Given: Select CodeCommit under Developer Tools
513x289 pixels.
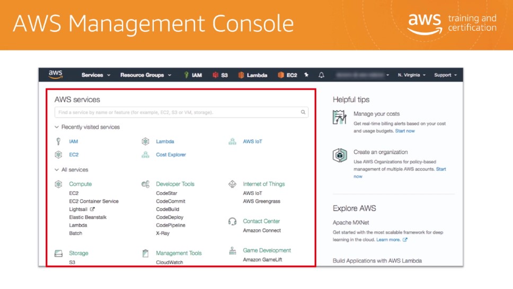Looking at the screenshot, I should [x=171, y=201].
